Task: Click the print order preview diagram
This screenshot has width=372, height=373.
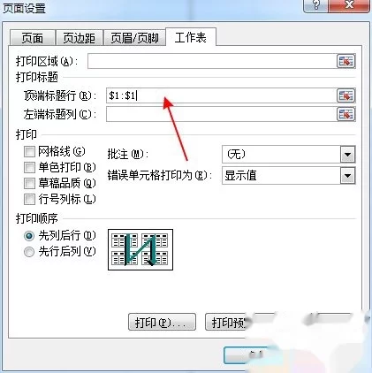Action: coord(140,249)
